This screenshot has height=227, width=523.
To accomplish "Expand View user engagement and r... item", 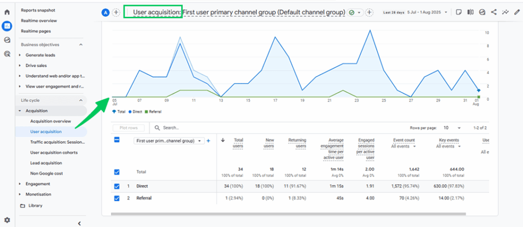I will click(20, 87).
